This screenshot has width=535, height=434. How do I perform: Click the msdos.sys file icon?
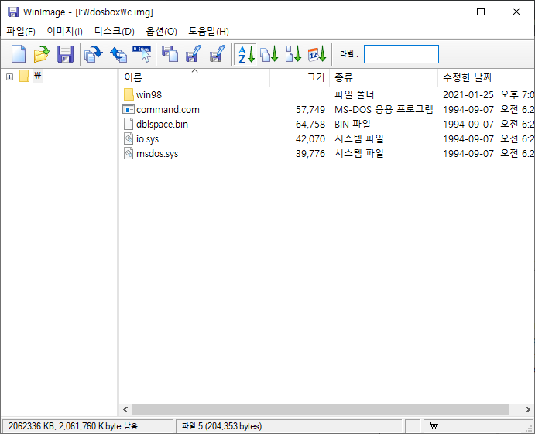(x=129, y=153)
